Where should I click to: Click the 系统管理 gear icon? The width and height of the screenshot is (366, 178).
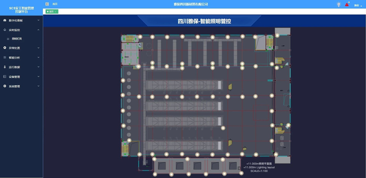tap(5, 86)
